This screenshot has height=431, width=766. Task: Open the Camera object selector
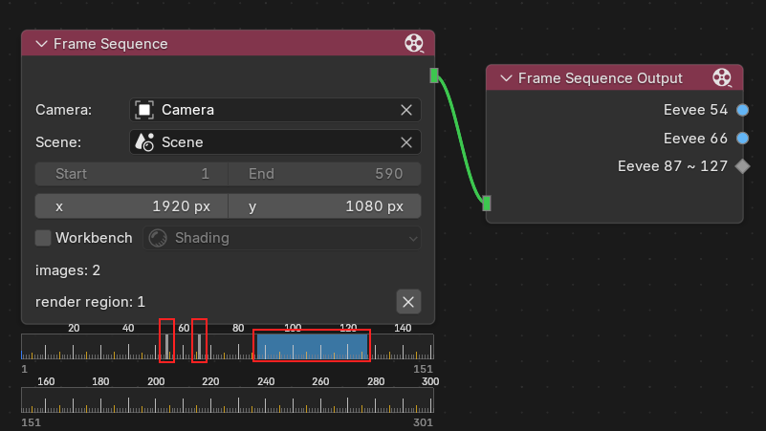point(275,110)
